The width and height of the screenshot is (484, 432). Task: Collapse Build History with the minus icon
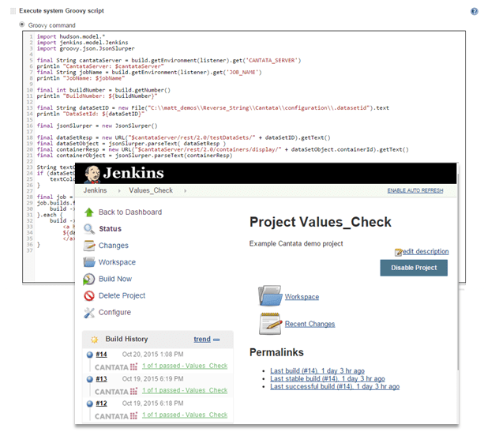(x=216, y=340)
